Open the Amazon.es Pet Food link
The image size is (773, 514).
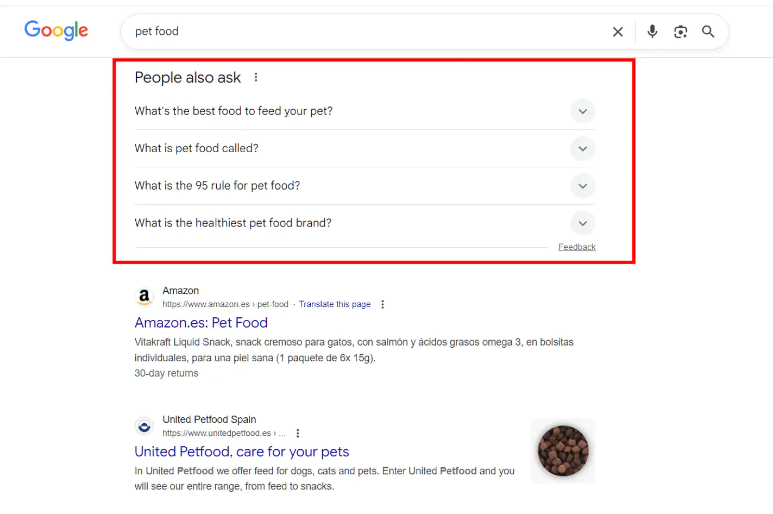[201, 322]
